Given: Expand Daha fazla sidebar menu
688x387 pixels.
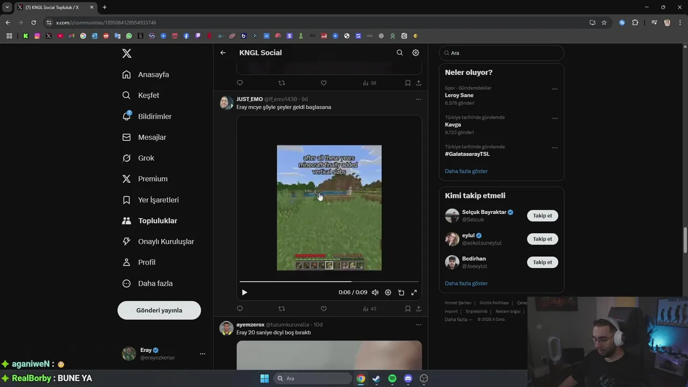Looking at the screenshot, I should point(147,283).
